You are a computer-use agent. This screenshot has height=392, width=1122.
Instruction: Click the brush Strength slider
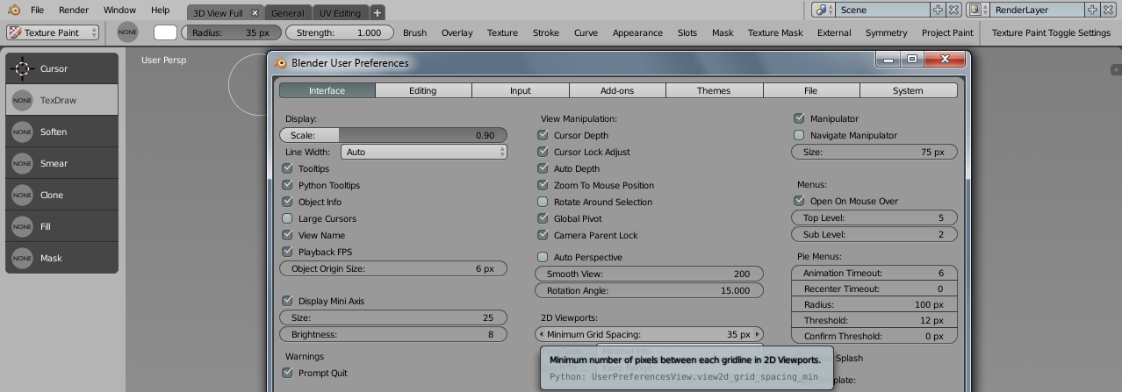pos(340,32)
